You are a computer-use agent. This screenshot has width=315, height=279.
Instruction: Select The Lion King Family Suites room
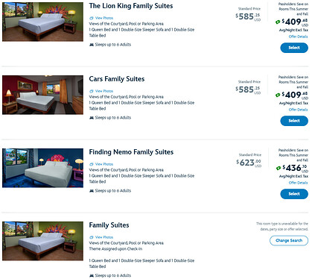pos(294,48)
